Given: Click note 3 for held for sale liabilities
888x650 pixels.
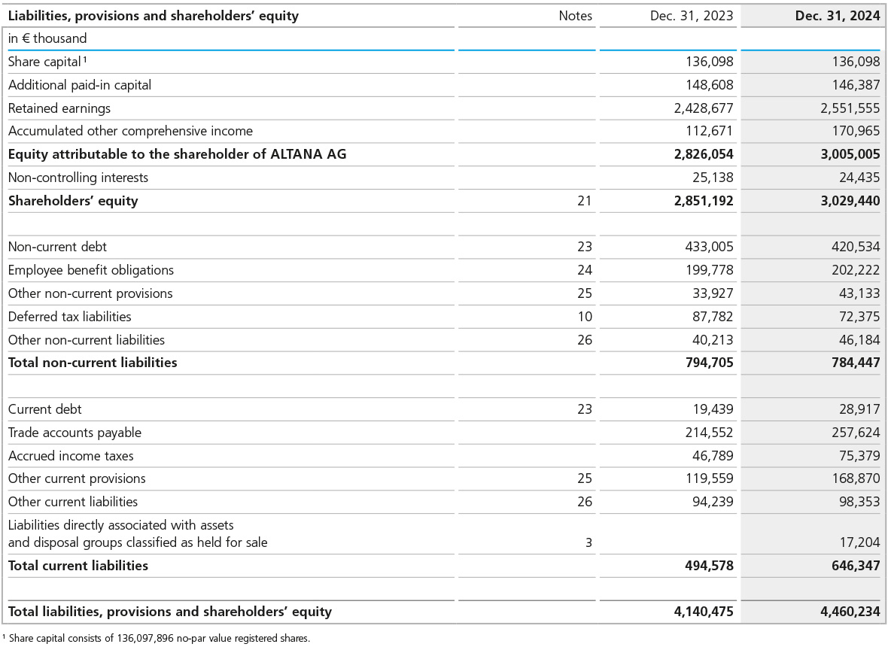Looking at the screenshot, I should (588, 542).
